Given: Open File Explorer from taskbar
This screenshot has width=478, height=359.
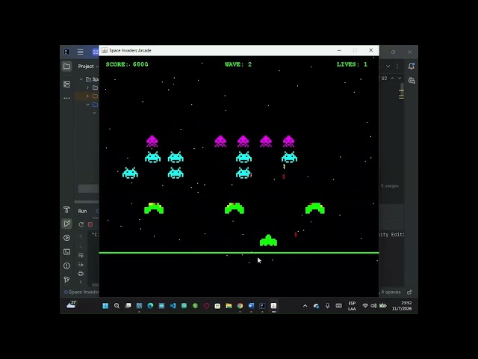Looking at the screenshot, I should tap(229, 306).
